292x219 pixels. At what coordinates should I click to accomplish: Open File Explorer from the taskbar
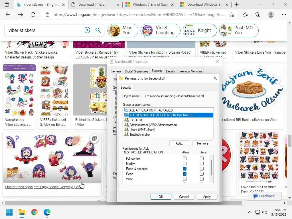[22, 212]
